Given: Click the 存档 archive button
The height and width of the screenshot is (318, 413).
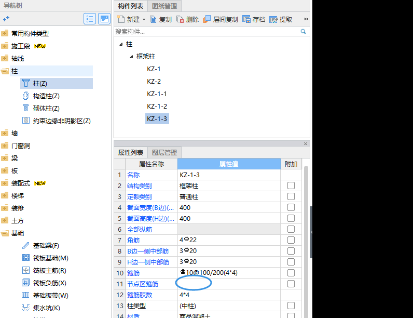Looking at the screenshot, I should [254, 20].
